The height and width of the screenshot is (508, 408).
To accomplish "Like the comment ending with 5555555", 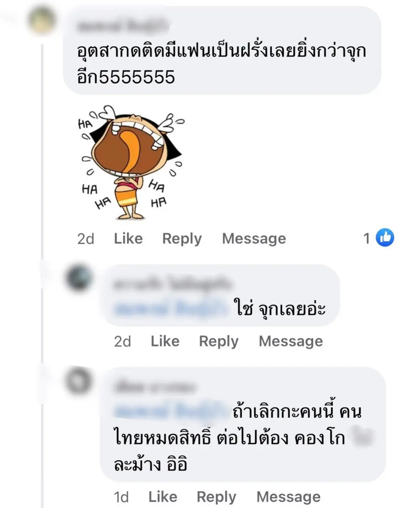I will (x=128, y=238).
